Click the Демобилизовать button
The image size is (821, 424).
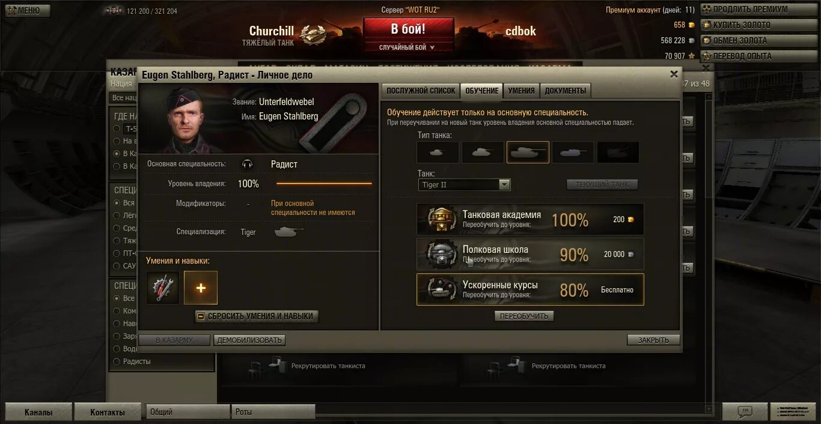(x=249, y=340)
